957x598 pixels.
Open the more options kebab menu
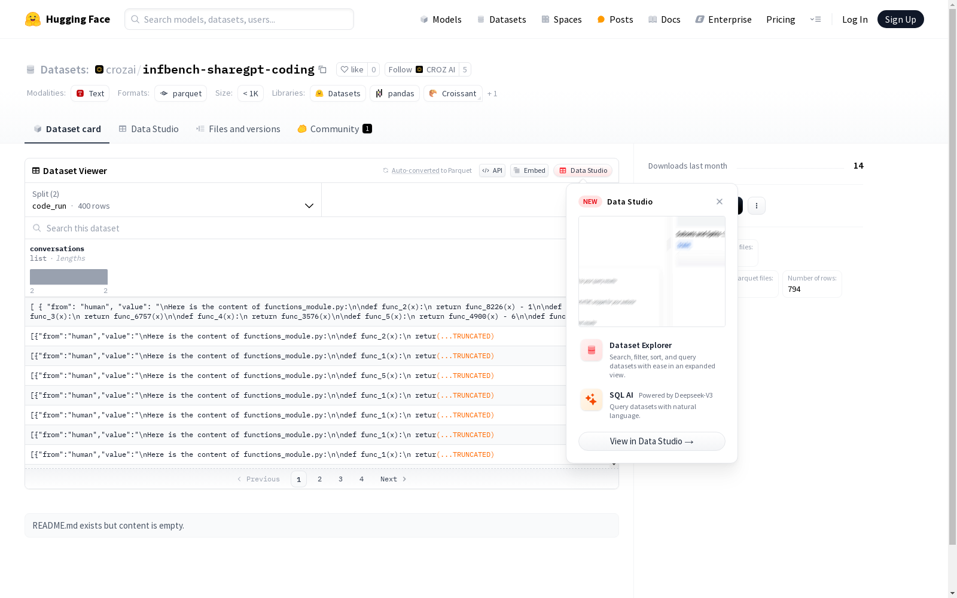757,206
